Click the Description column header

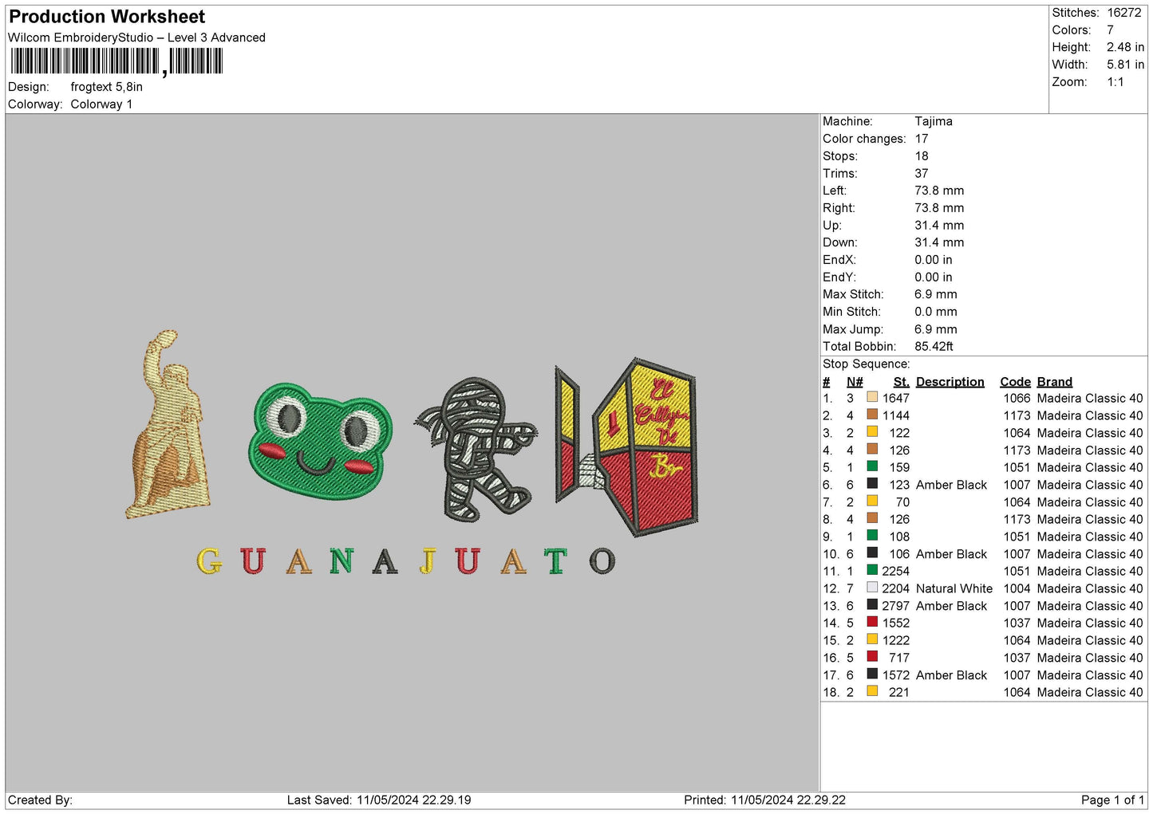(x=950, y=382)
